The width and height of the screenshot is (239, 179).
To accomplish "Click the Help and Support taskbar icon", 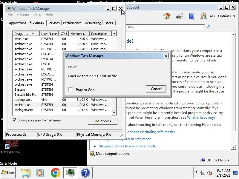I will pyautogui.click(x=85, y=173).
